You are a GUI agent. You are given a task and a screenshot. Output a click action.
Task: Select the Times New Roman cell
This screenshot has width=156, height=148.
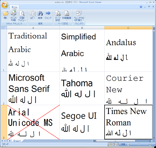pos(128,122)
